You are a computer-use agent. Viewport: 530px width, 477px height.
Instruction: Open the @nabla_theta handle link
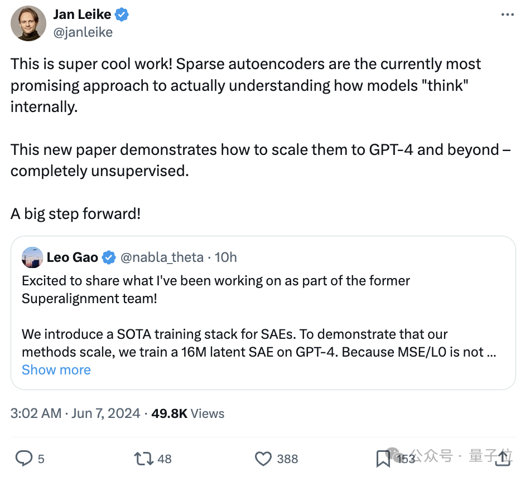tap(162, 257)
